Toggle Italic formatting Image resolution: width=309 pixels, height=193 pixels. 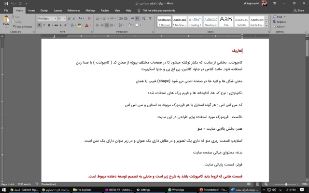44,25
